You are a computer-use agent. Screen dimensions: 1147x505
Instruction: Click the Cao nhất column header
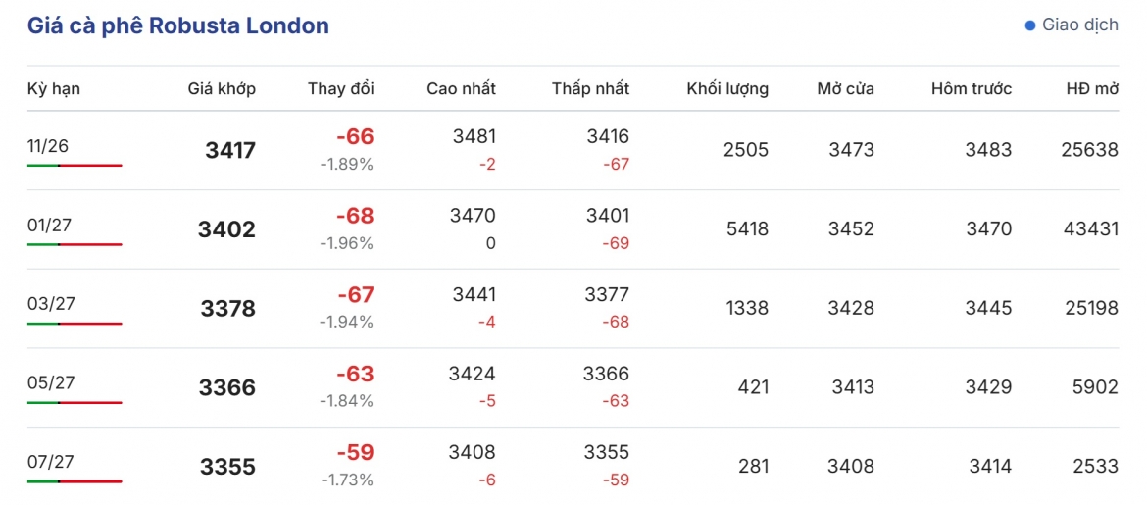[462, 89]
